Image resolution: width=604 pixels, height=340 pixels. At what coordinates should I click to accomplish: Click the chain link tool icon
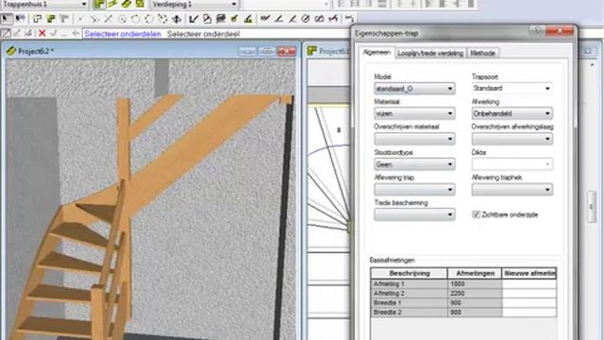(319, 19)
